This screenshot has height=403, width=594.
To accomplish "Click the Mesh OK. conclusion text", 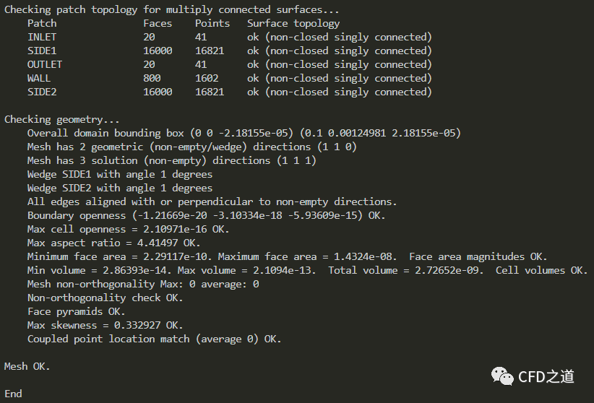I will 27,366.
